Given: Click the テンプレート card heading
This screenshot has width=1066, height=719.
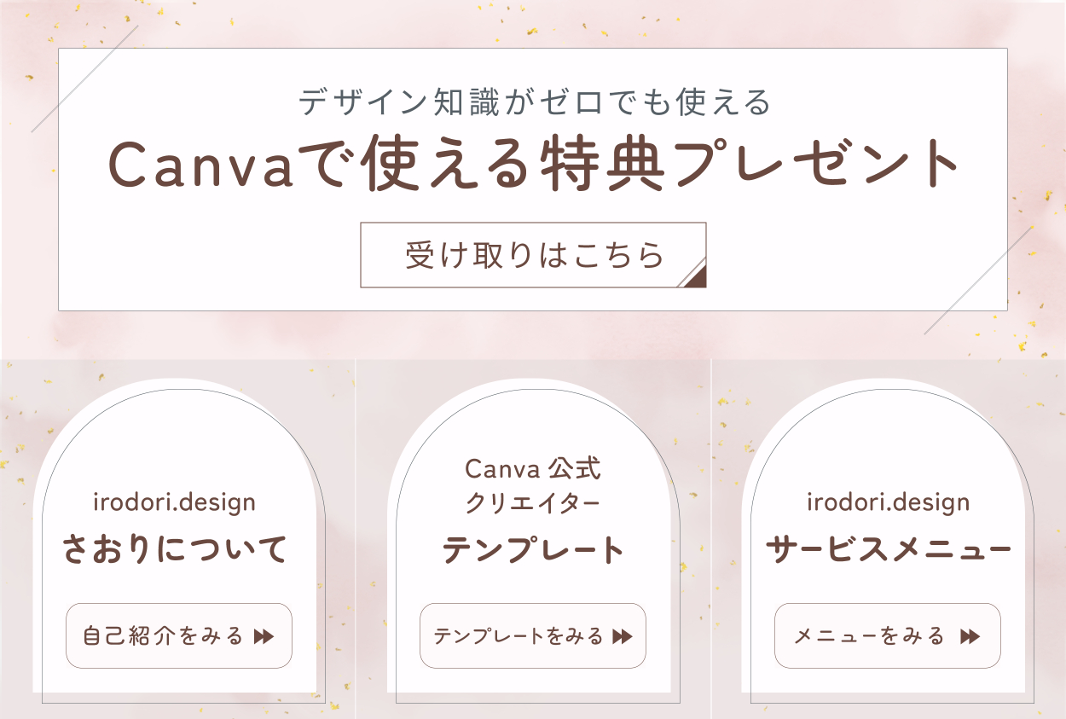Looking at the screenshot, I should 533,550.
